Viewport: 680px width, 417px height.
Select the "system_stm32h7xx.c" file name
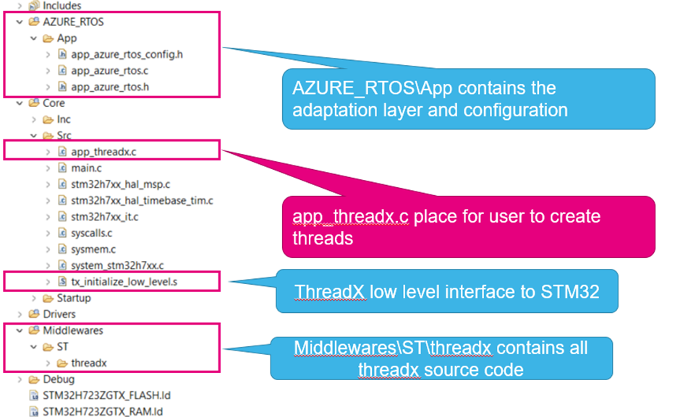[x=117, y=265]
